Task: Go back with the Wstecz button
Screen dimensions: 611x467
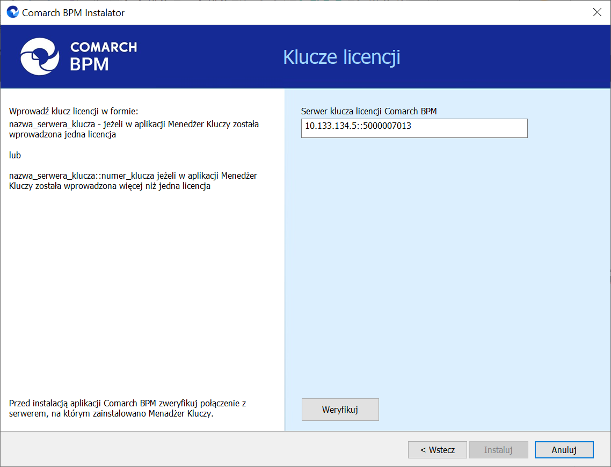Action: coord(437,450)
